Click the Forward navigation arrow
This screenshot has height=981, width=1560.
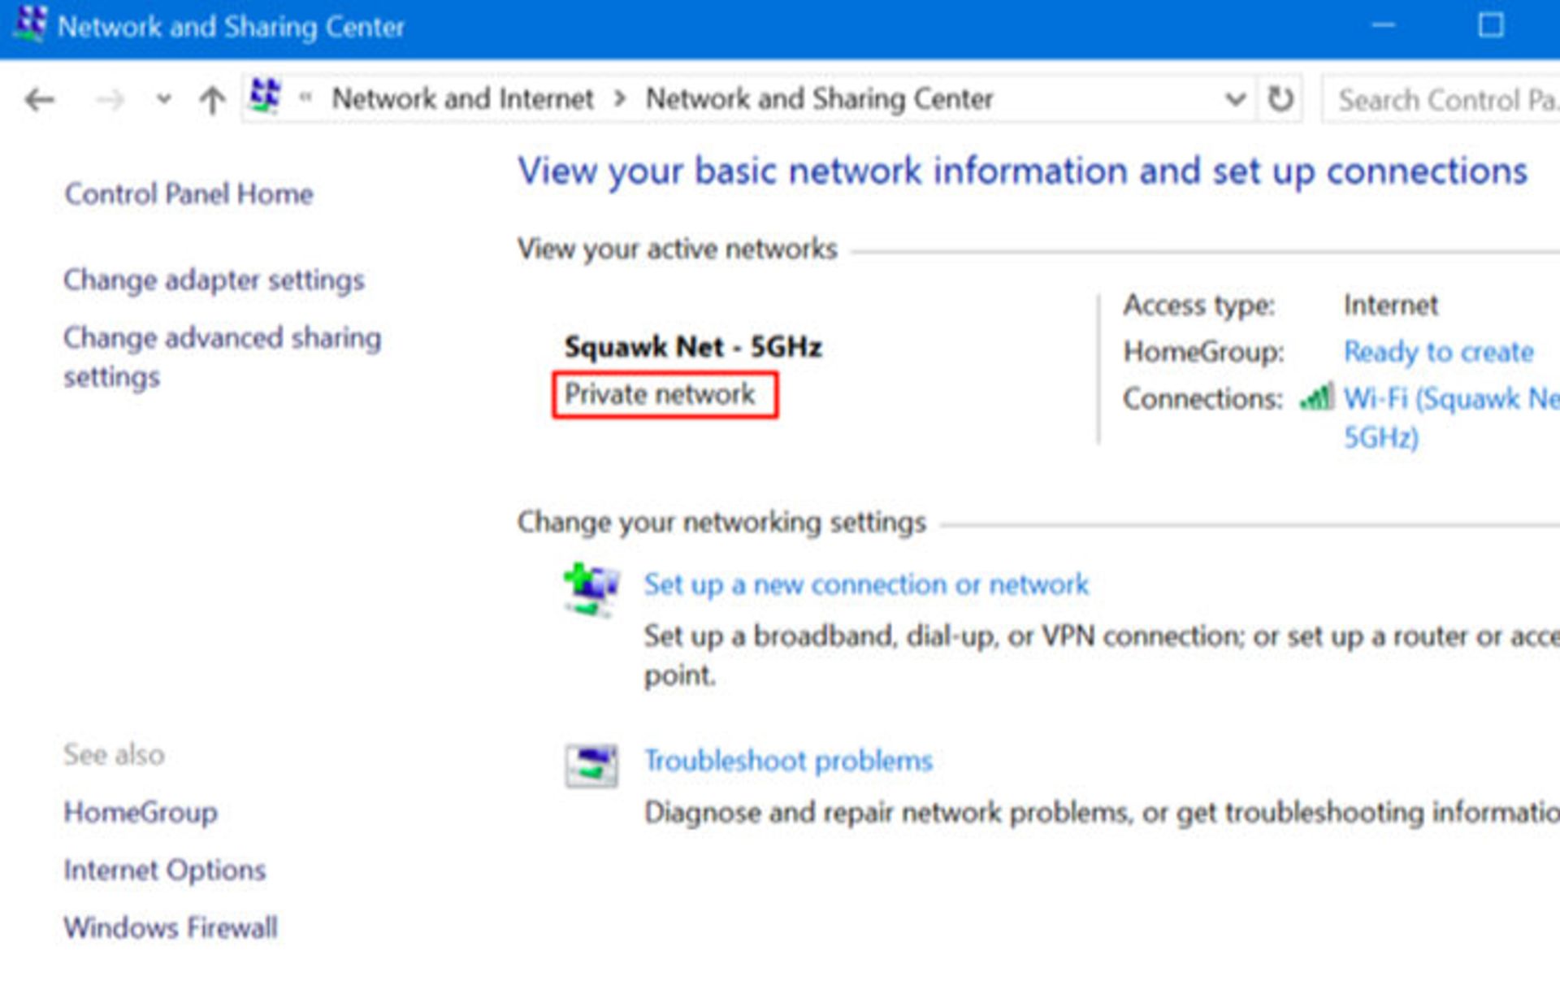click(x=110, y=100)
